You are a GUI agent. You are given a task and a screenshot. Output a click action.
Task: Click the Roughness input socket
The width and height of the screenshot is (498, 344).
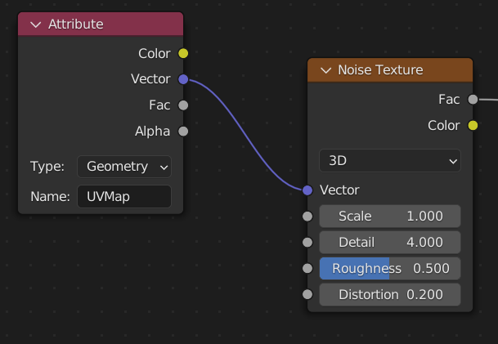coord(307,269)
